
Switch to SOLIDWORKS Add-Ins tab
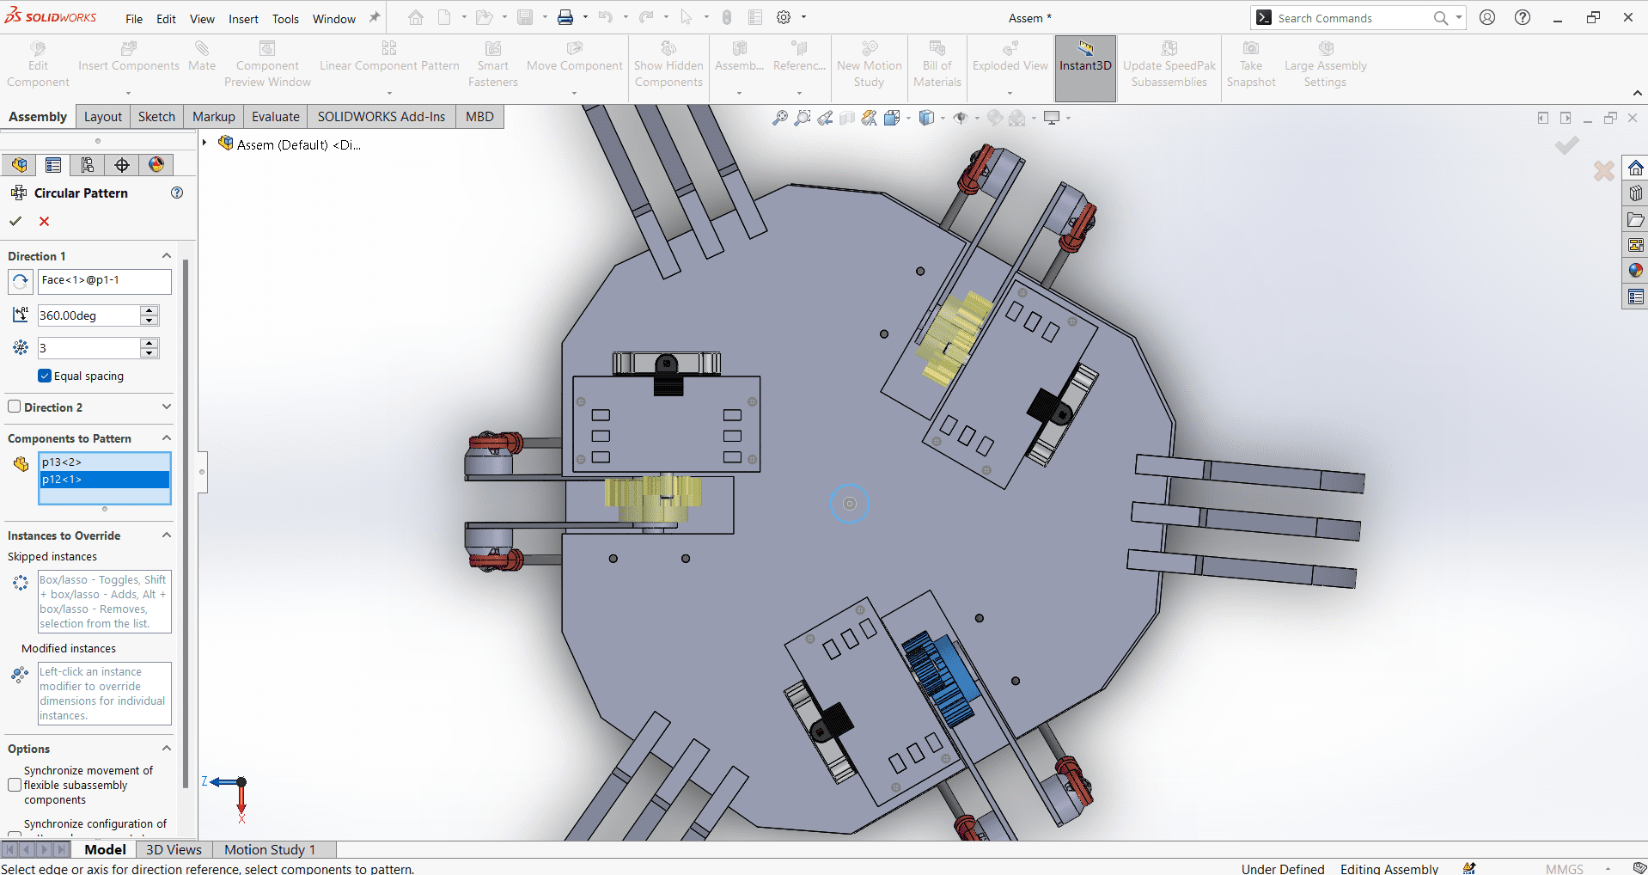pos(381,117)
